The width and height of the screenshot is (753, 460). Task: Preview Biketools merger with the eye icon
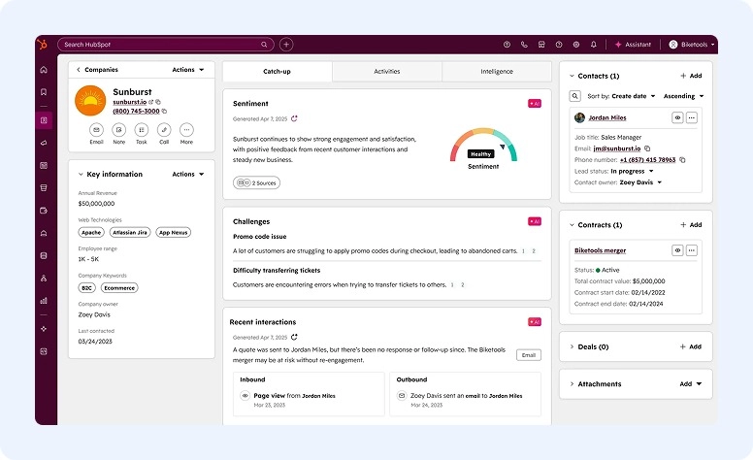click(x=677, y=250)
